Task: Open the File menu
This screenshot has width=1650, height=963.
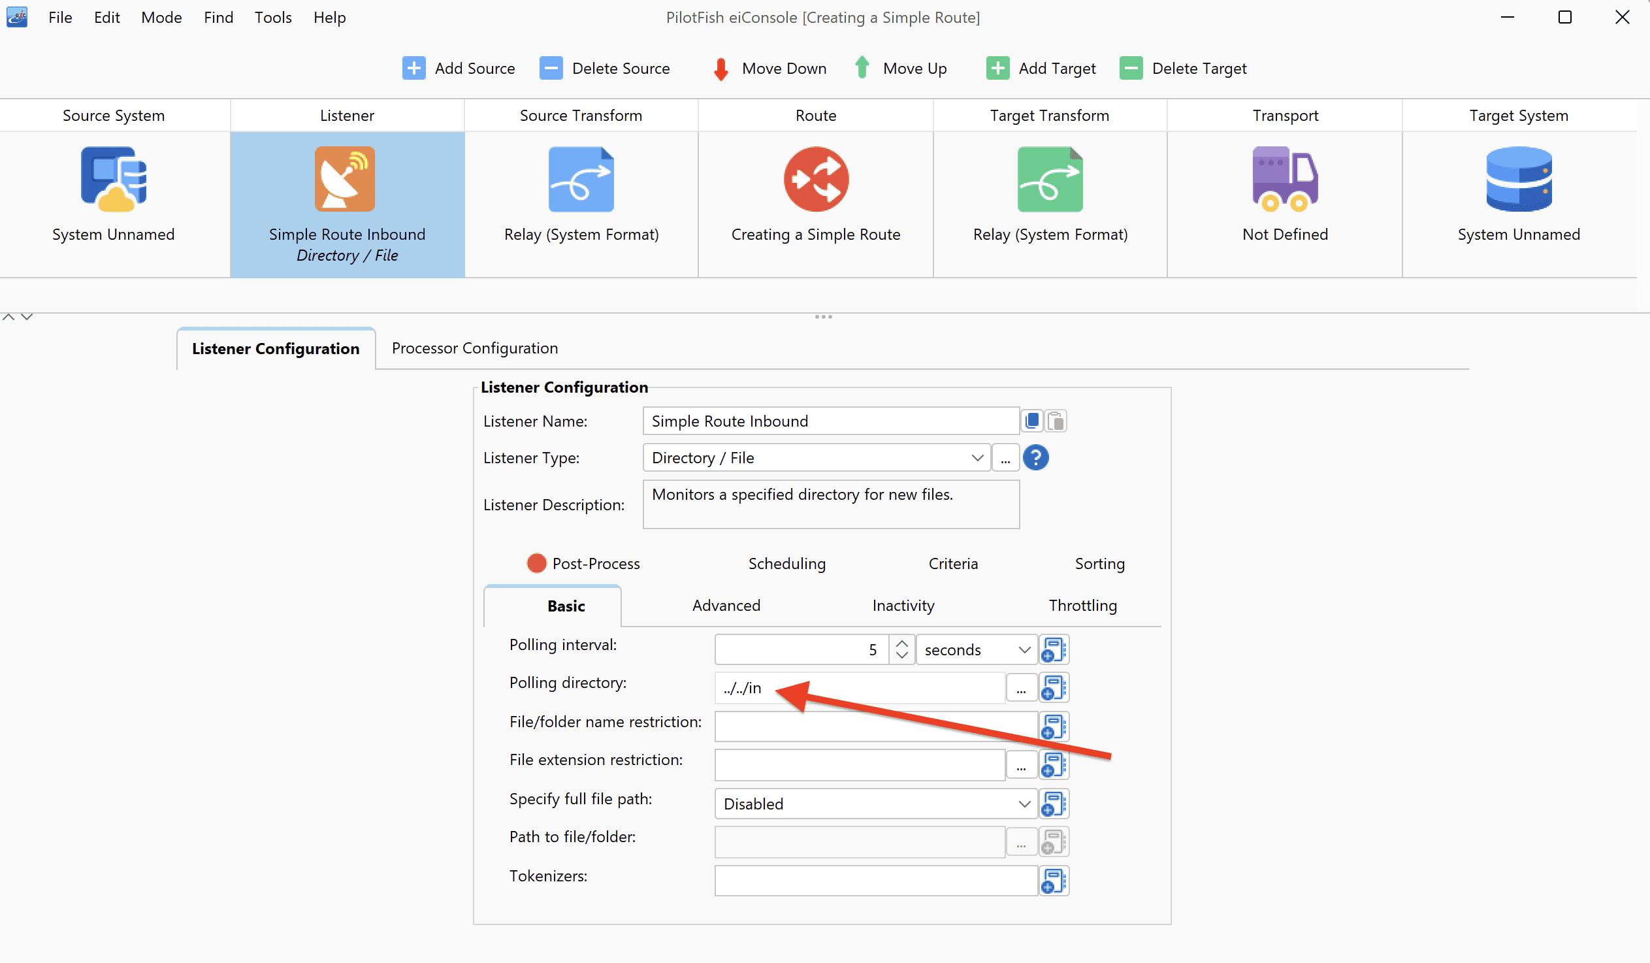Action: 60,18
